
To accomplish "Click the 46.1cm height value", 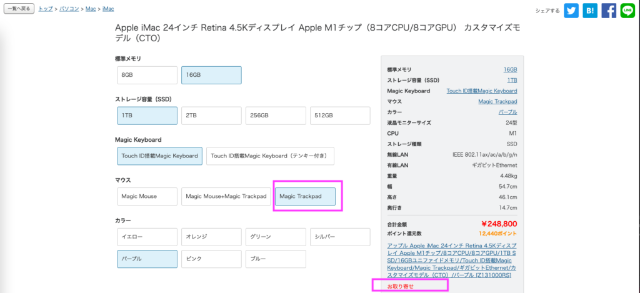I will [x=509, y=197].
